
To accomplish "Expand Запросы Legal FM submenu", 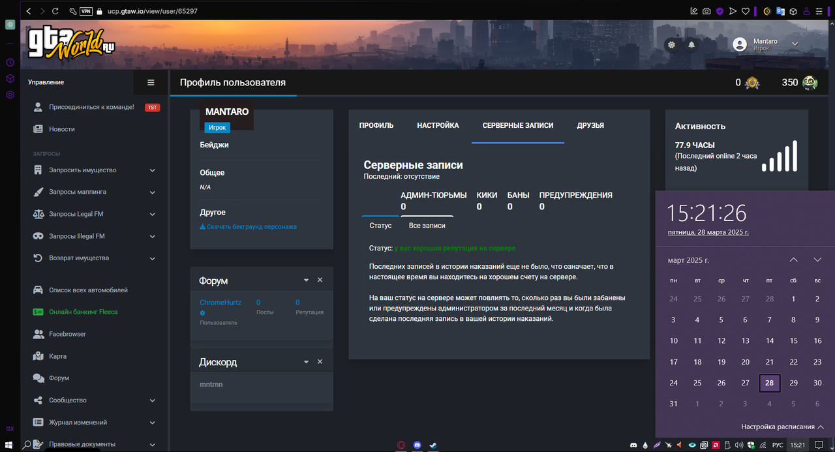I will (x=152, y=214).
